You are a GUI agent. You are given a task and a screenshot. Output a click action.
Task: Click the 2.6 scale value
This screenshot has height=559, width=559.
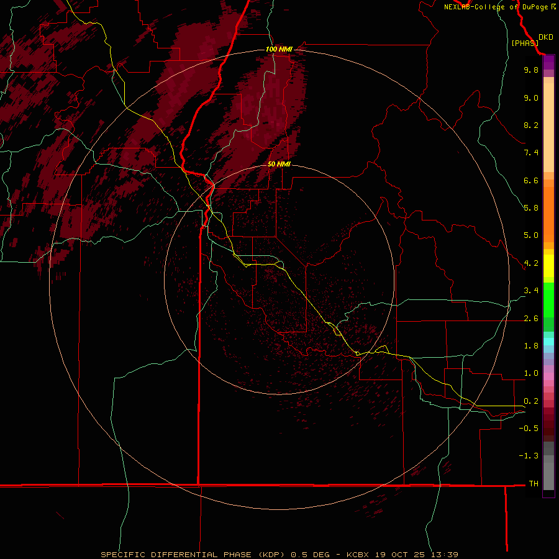531,319
